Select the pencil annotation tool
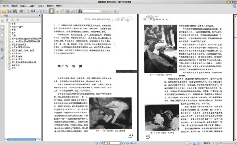The height and width of the screenshot is (145, 237). [73, 11]
